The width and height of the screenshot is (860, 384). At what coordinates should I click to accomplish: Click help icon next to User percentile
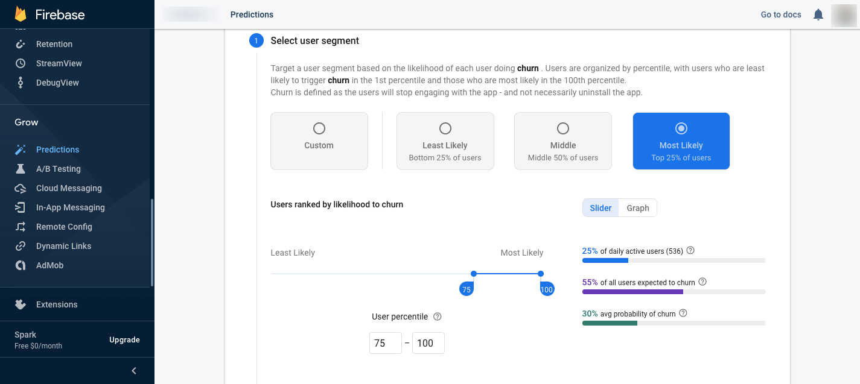[x=438, y=316]
